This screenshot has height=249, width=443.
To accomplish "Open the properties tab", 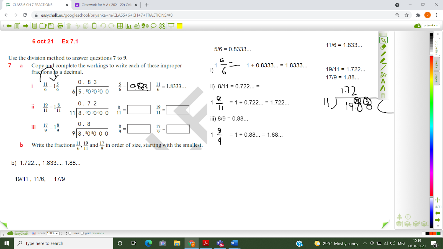I will [437, 47].
